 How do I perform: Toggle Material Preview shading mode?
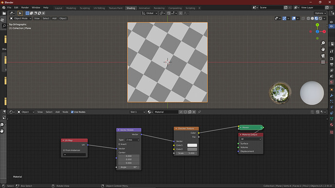[x=317, y=18]
